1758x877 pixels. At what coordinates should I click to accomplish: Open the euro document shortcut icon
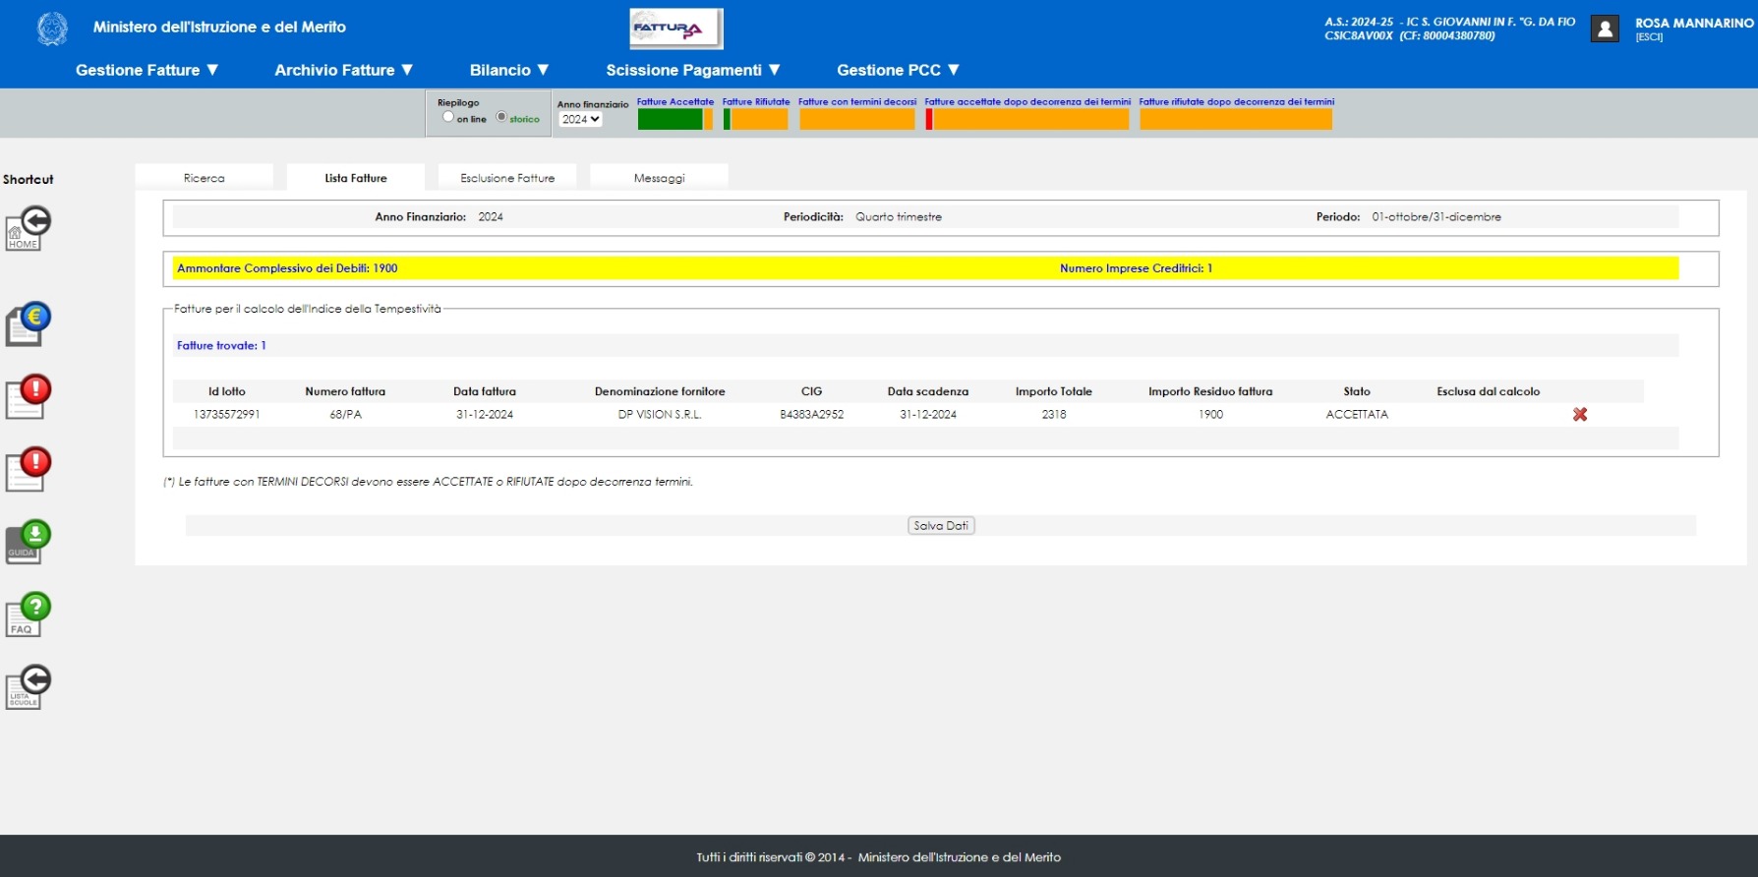pyautogui.click(x=28, y=323)
